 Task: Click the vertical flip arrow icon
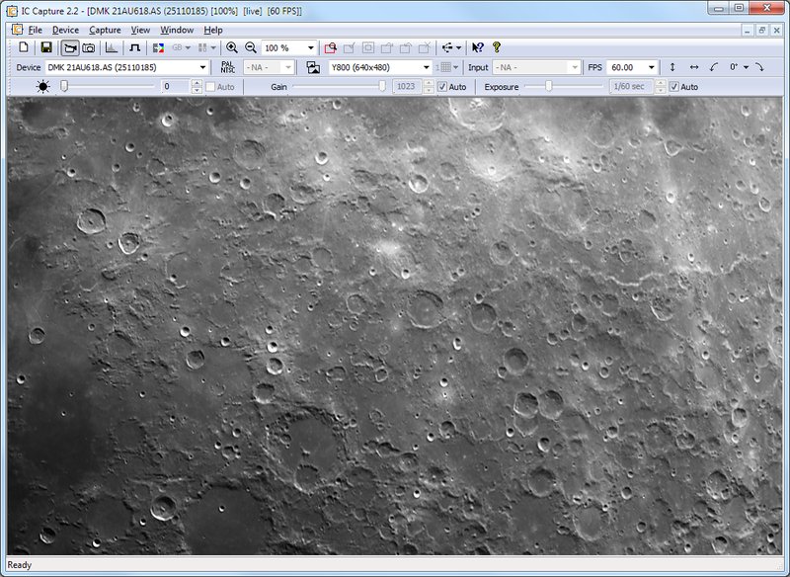(672, 67)
